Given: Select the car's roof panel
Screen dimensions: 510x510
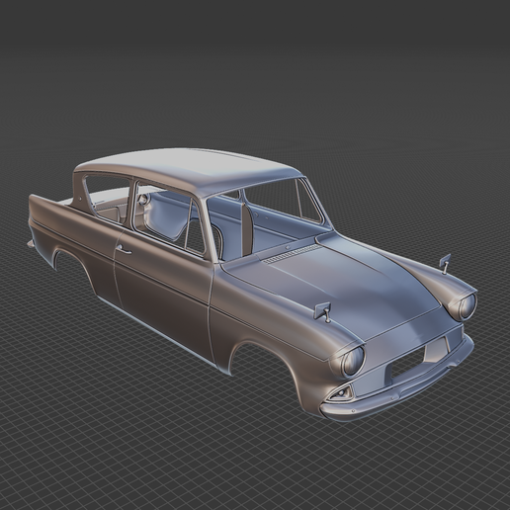Looking at the screenshot, I should click(188, 168).
